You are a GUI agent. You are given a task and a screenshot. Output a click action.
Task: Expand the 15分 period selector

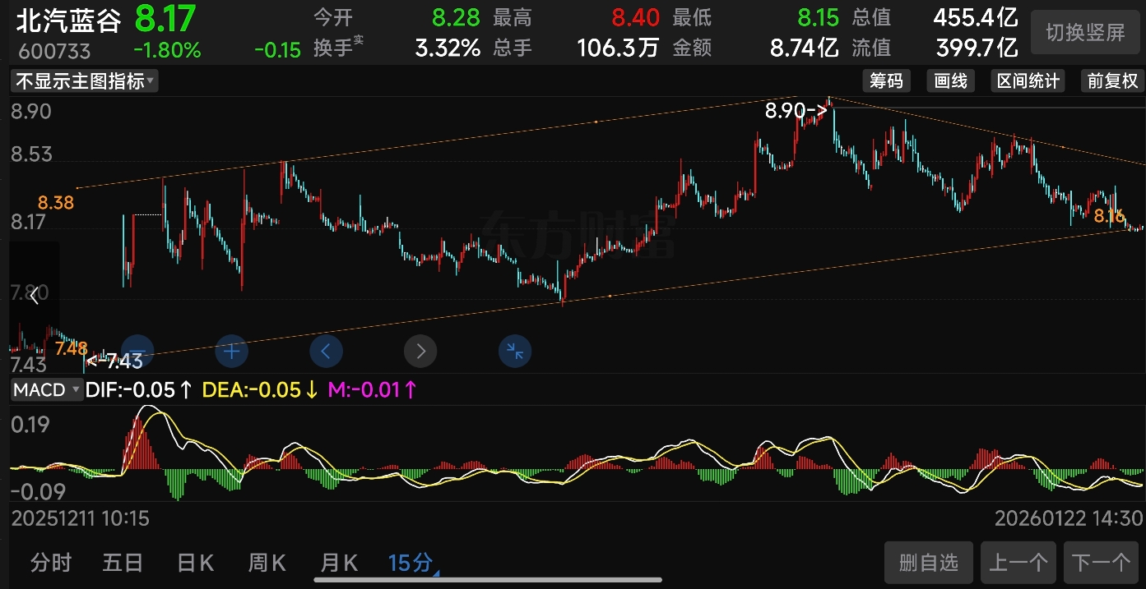[413, 563]
